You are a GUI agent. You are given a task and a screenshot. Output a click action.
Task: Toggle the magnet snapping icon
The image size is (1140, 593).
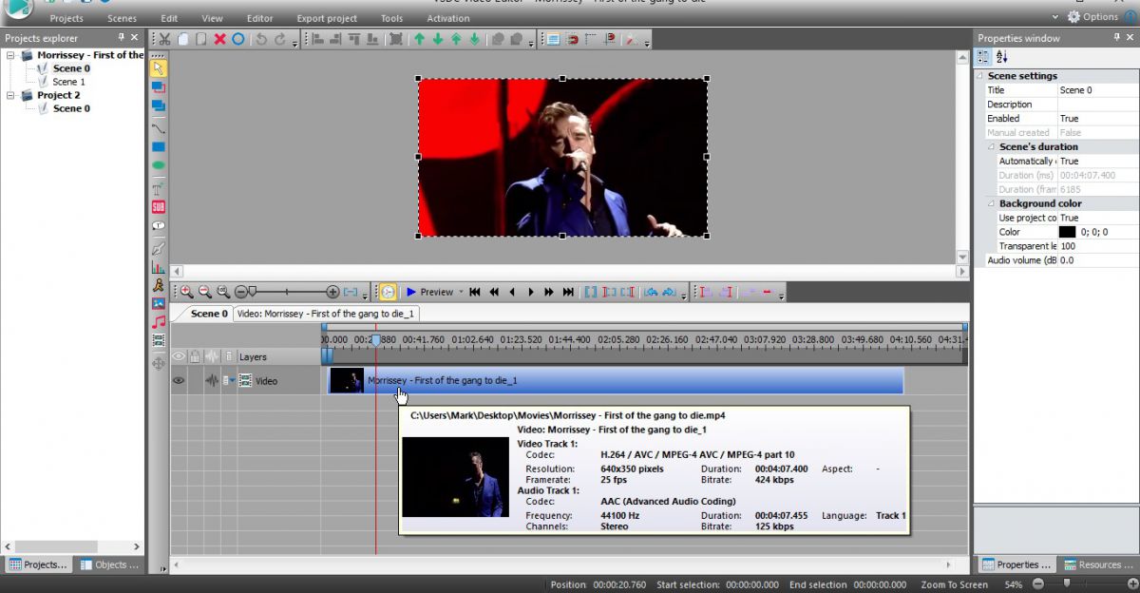click(x=572, y=39)
